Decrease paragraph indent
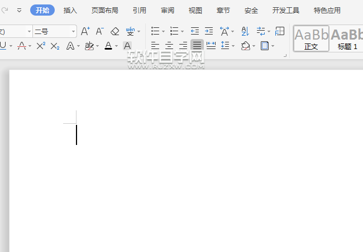363x252 pixels. point(195,31)
